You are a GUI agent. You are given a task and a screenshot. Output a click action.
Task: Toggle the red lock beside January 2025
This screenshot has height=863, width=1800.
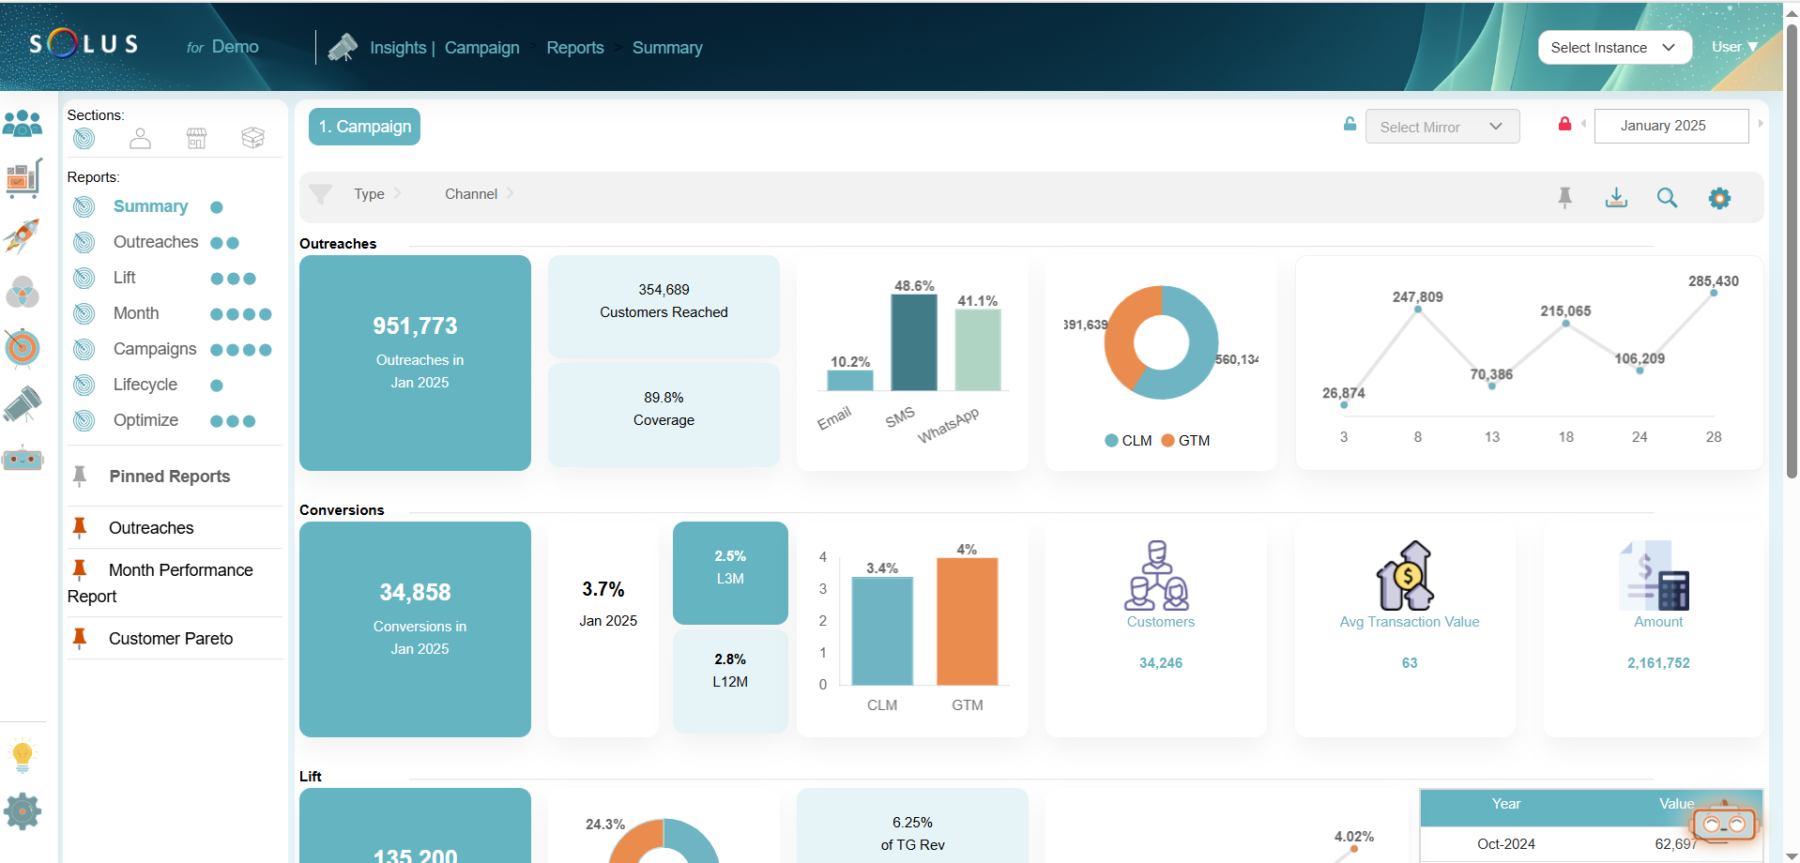[x=1564, y=123]
